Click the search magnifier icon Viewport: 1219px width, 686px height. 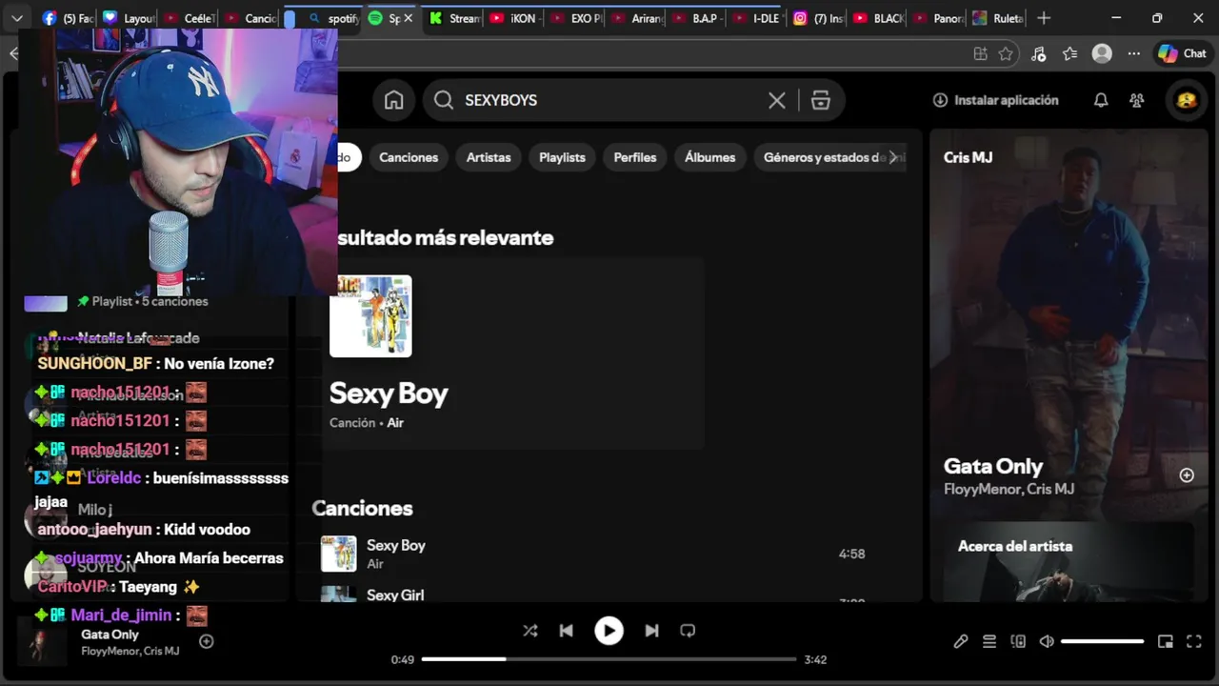pos(444,100)
